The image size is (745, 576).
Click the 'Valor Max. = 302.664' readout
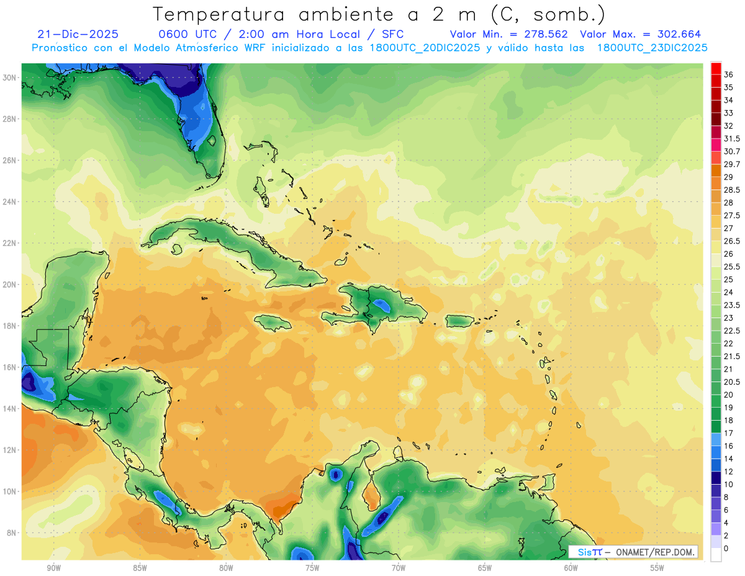tap(640, 34)
